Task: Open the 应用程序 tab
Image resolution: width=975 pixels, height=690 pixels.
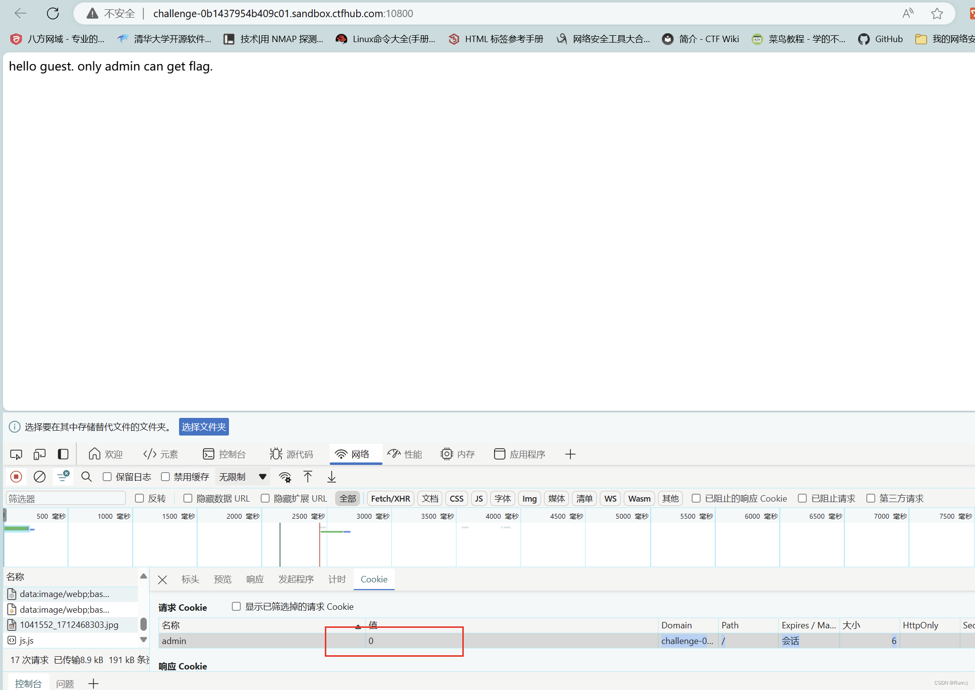Action: click(x=520, y=454)
